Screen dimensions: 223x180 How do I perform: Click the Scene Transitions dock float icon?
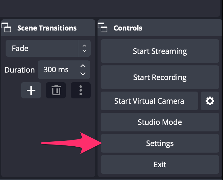click(6, 27)
